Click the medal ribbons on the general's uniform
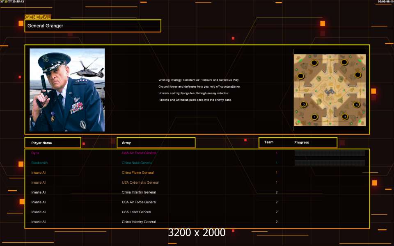 click(76, 108)
